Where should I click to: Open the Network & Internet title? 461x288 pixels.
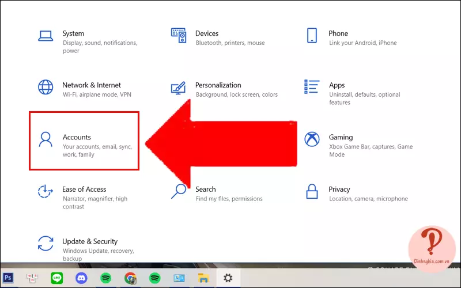click(92, 85)
